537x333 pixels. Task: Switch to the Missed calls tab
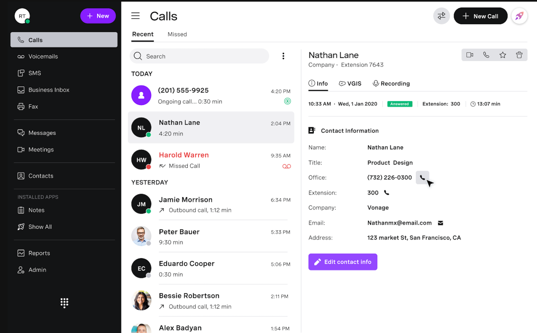(x=177, y=34)
